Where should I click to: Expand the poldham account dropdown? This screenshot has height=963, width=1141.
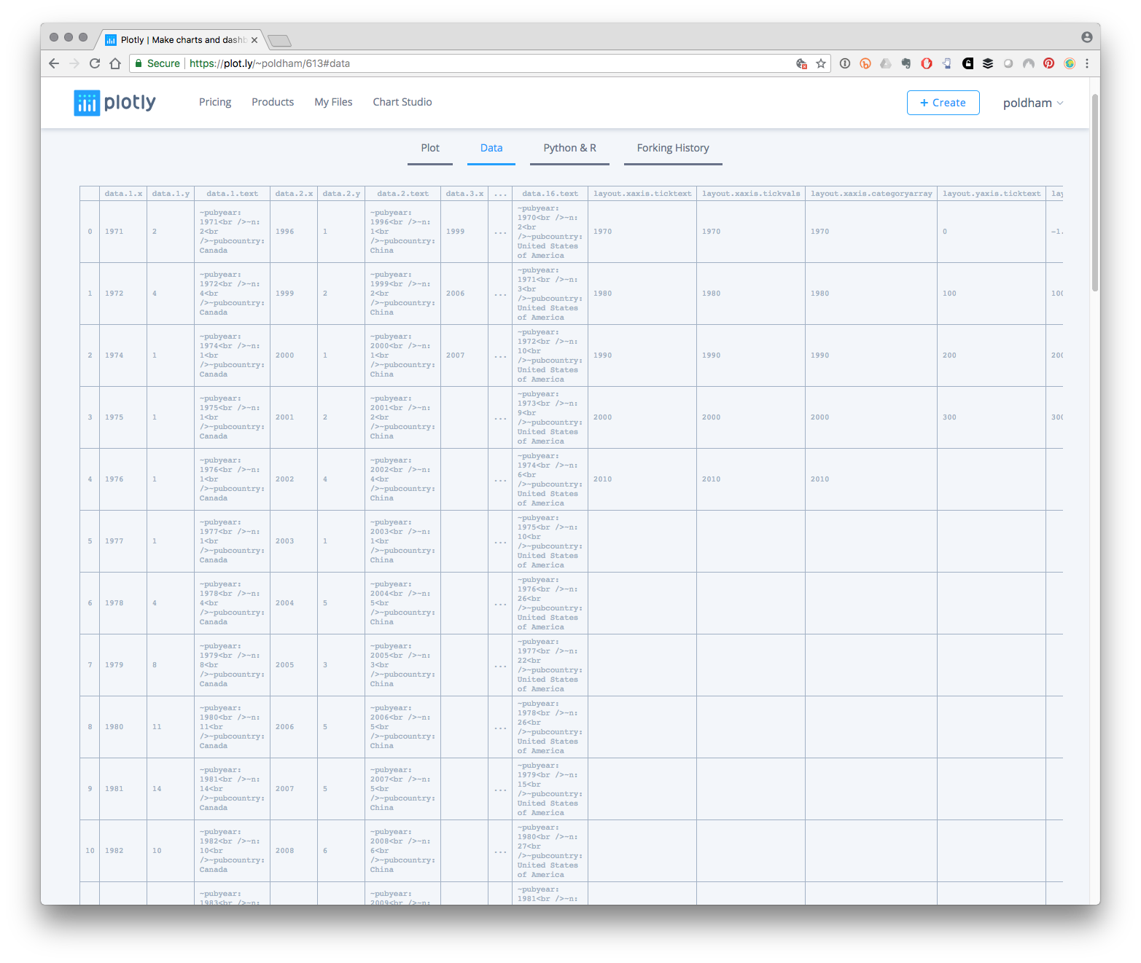[x=1033, y=103]
